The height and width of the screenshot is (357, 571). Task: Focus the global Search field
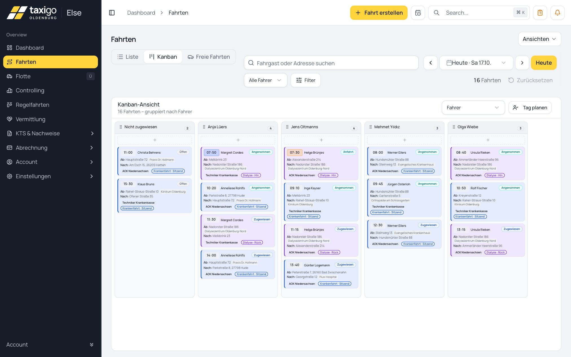point(479,13)
